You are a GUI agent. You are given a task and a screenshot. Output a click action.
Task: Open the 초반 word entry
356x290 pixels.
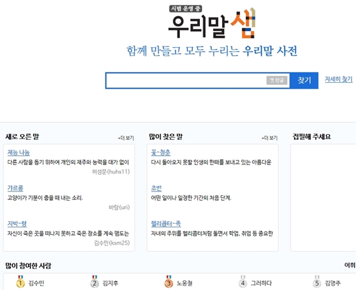tap(156, 188)
